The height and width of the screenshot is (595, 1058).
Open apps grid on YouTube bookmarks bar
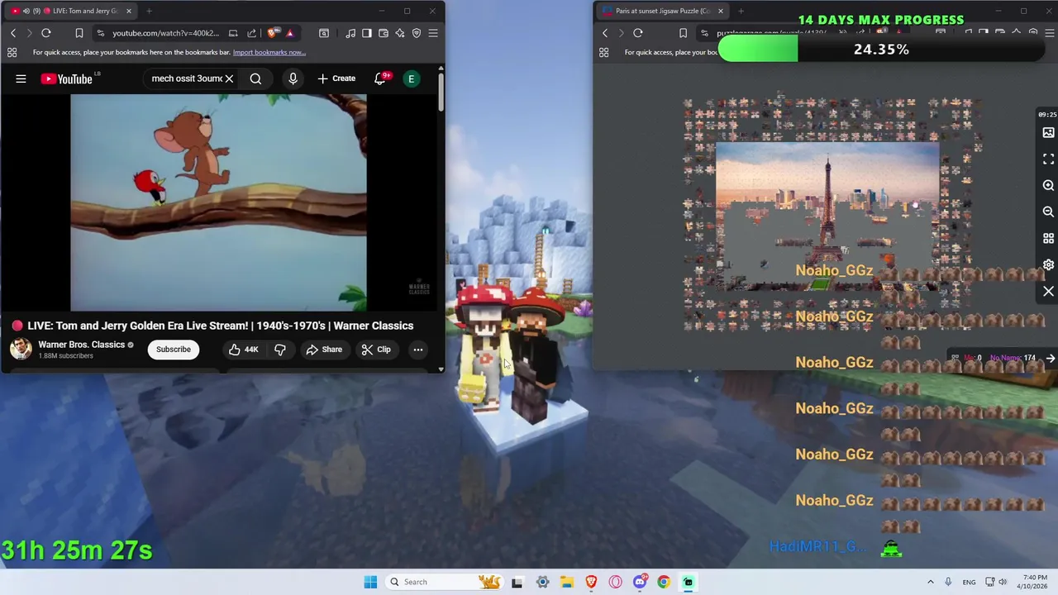[x=12, y=52]
